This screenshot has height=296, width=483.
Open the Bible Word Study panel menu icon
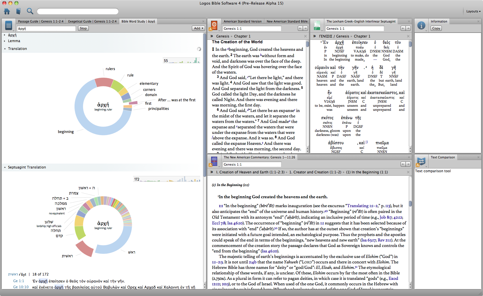(x=9, y=25)
